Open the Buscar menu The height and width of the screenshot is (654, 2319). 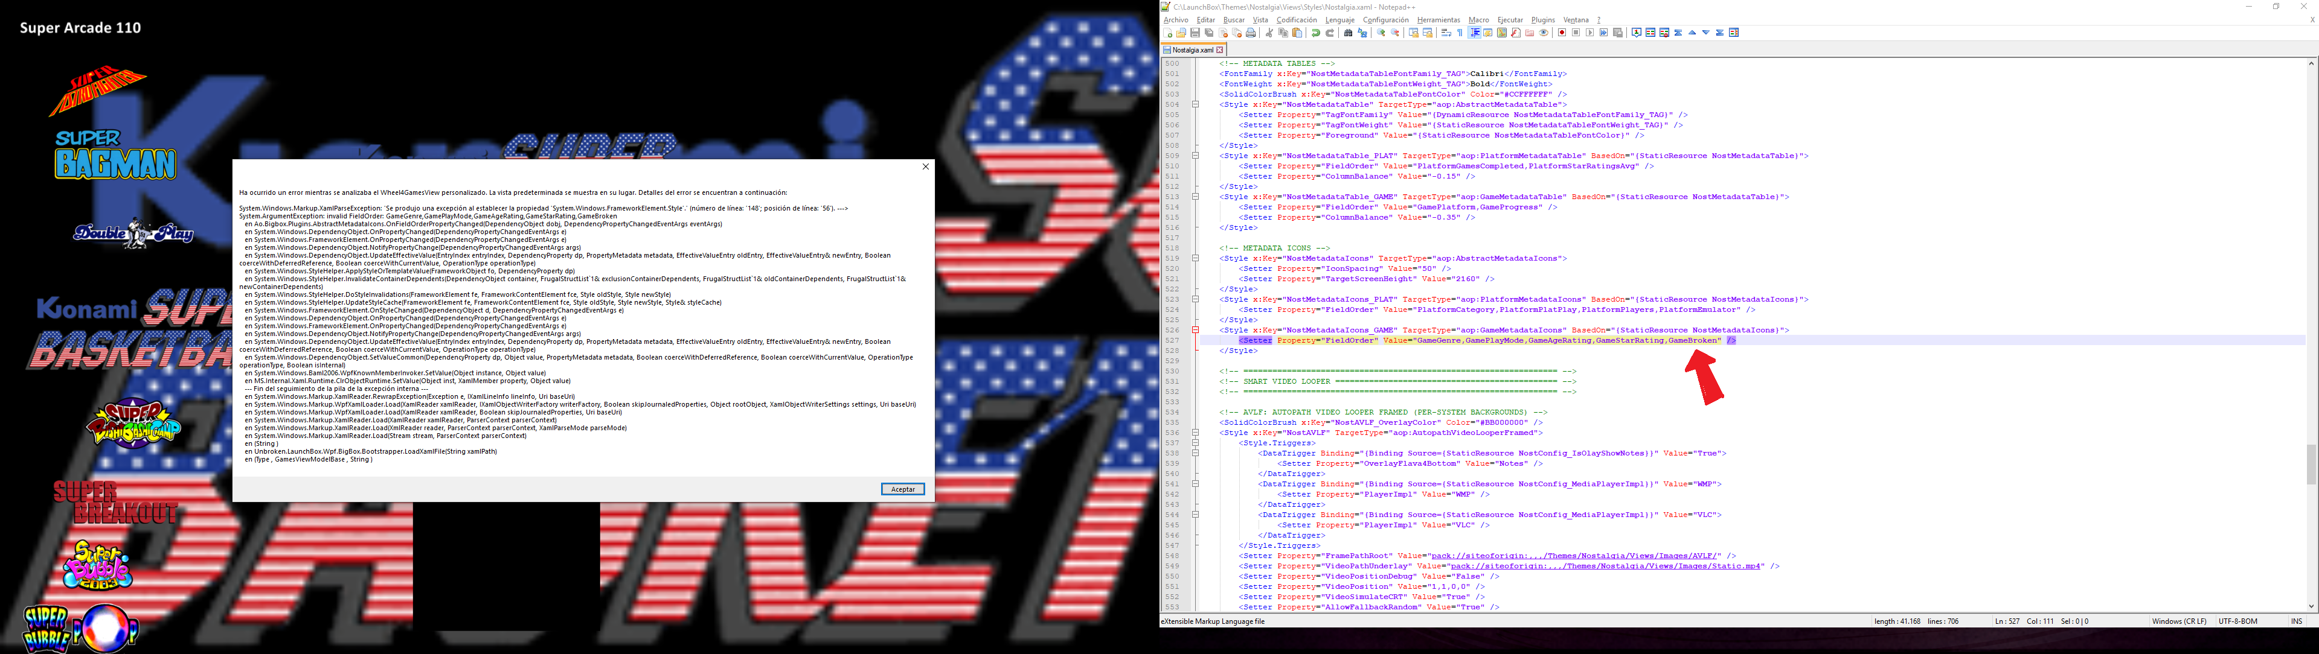tap(1233, 20)
